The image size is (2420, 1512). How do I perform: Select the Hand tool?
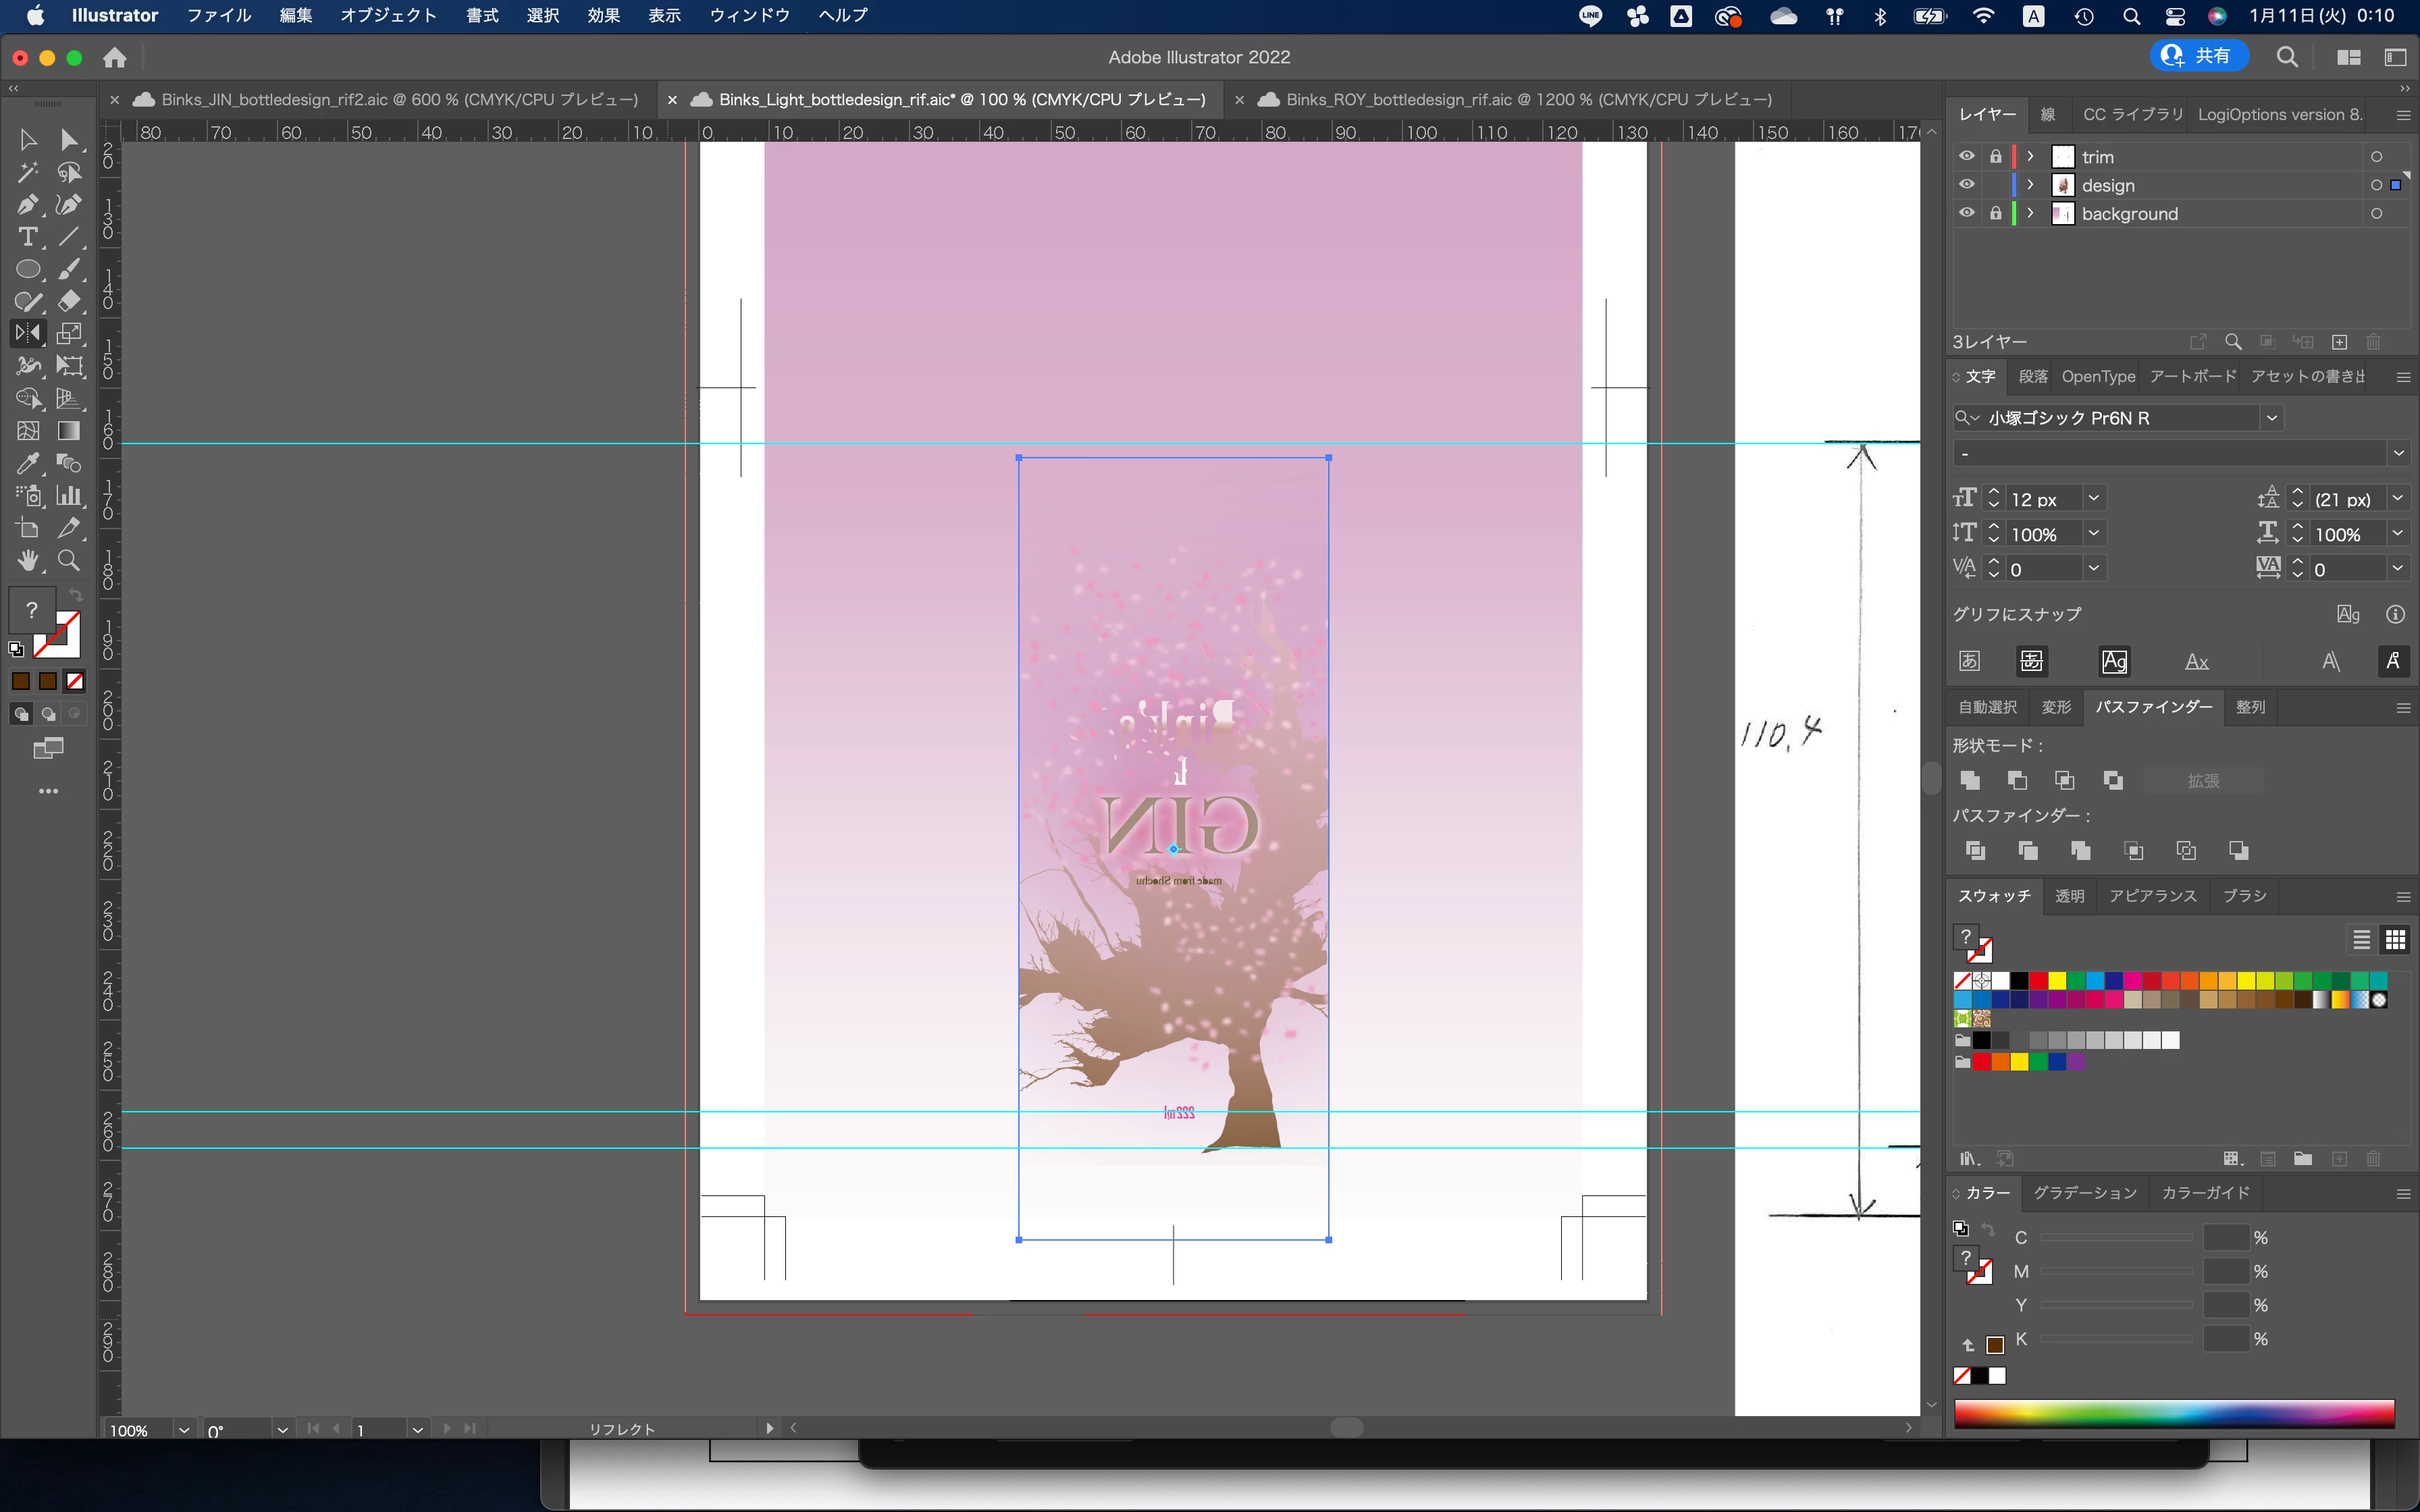click(27, 560)
